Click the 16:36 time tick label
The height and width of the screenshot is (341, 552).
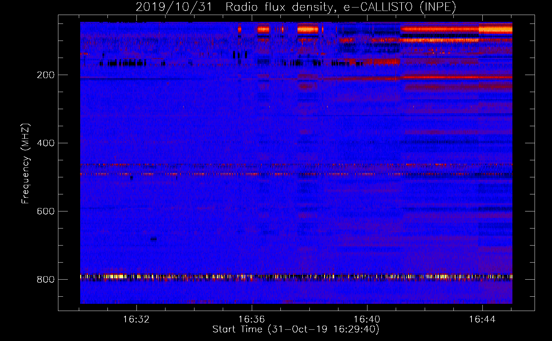tap(252, 320)
